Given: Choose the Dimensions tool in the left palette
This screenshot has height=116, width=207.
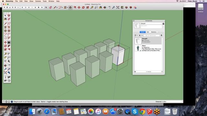Looking at the screenshot, I should pos(9,54).
